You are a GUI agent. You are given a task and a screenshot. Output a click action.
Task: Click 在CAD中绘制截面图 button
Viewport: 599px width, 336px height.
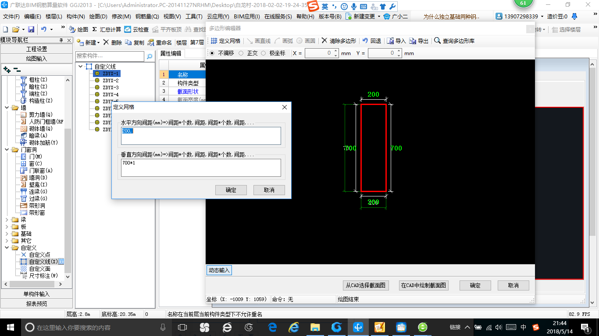(x=424, y=285)
